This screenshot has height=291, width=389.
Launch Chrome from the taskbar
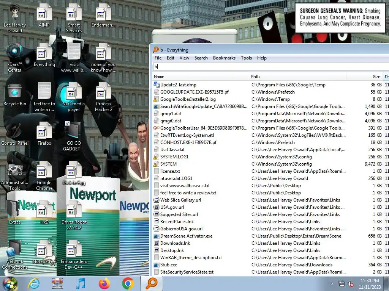coord(128,283)
